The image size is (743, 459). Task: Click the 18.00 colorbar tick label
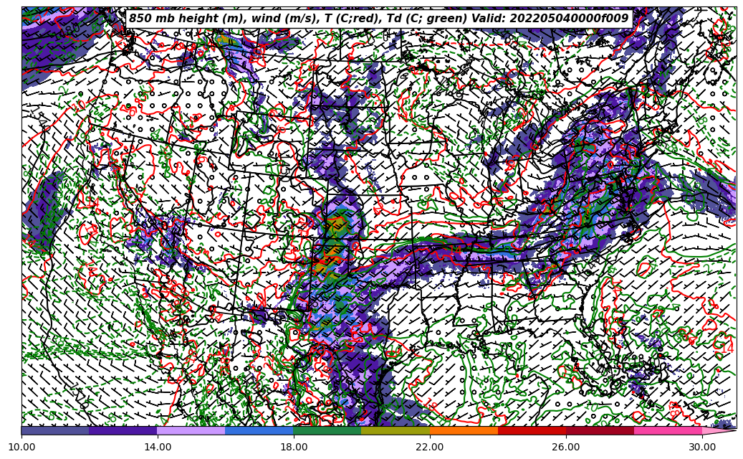click(x=293, y=447)
